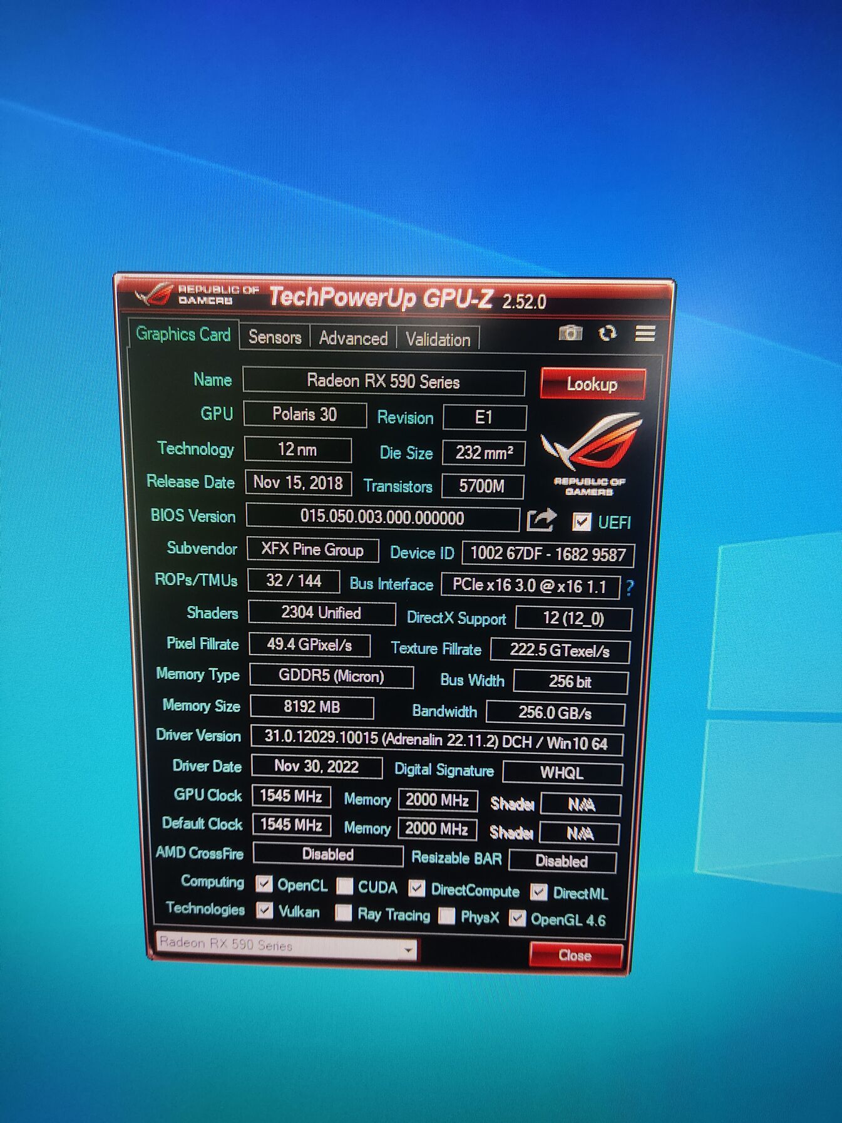Click the Digital Signature value WHQL
This screenshot has width=842, height=1123.
click(x=562, y=773)
